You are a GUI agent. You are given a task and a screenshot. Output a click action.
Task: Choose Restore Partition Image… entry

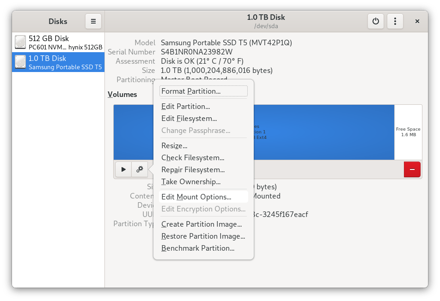pyautogui.click(x=203, y=236)
